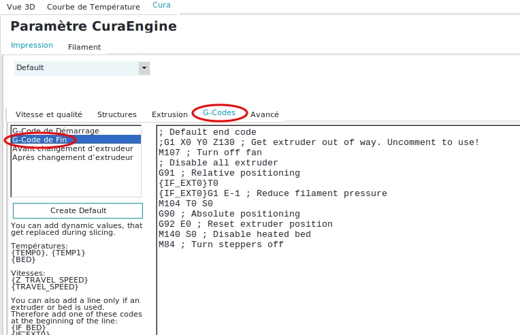
Task: Open the Courbe de Température tab
Action: [x=93, y=7]
